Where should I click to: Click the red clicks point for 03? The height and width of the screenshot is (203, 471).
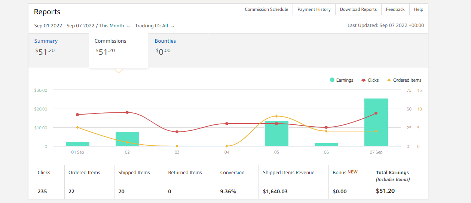point(177,132)
